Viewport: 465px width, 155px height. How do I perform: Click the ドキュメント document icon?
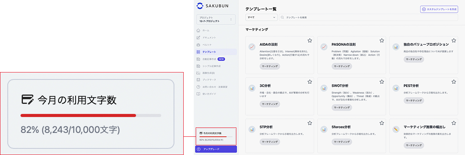(x=198, y=38)
